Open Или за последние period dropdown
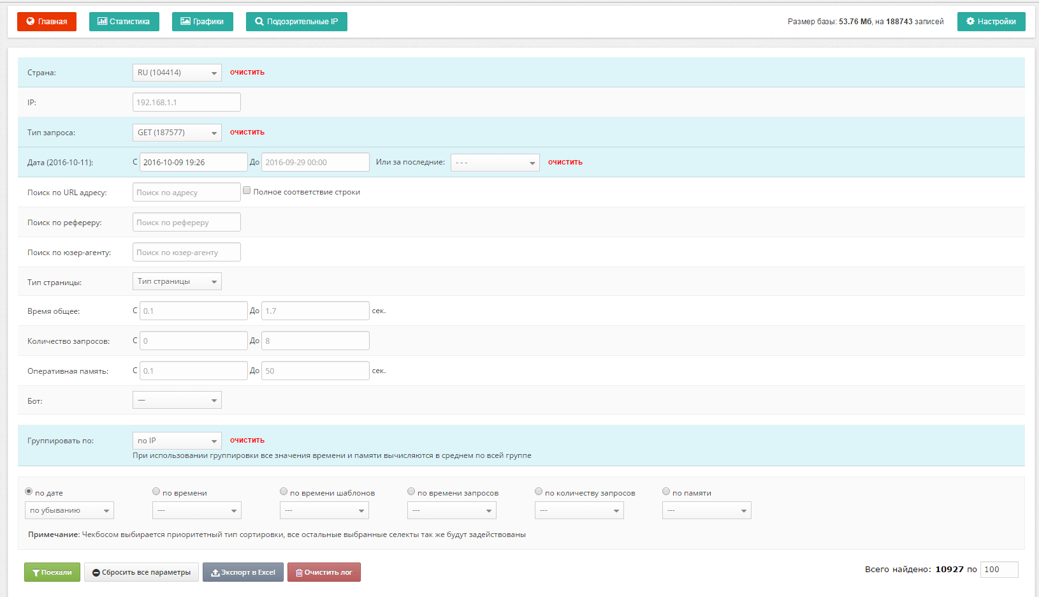This screenshot has width=1039, height=597. pos(495,163)
